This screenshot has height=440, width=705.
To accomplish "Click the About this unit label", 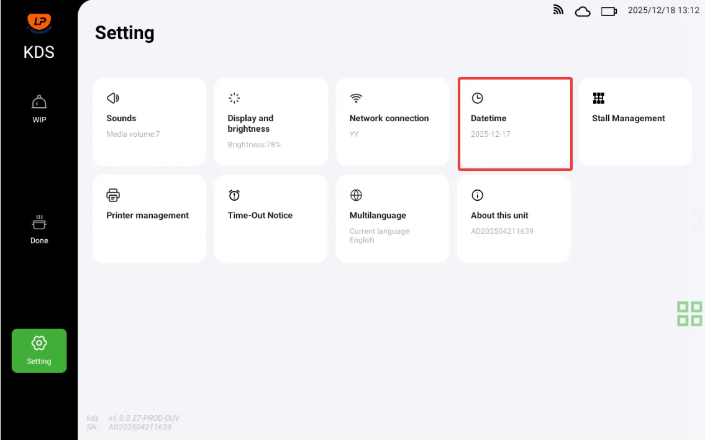I will pos(499,216).
